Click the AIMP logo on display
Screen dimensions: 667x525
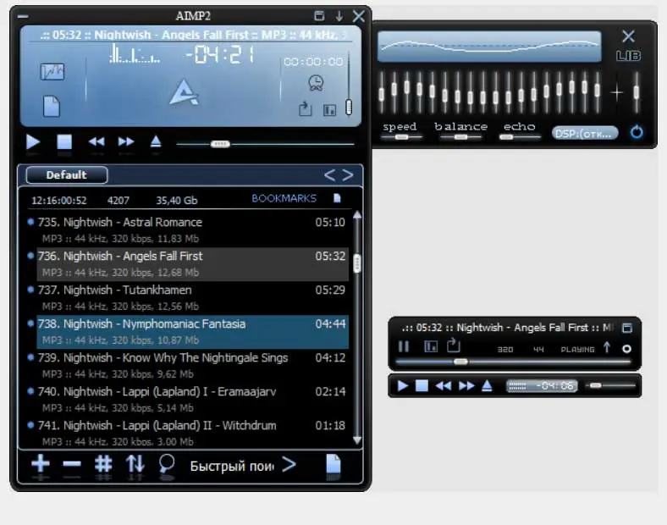tap(184, 92)
